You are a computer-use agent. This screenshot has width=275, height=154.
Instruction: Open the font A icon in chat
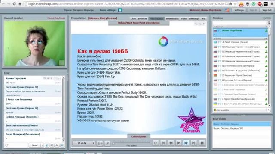click(x=57, y=145)
